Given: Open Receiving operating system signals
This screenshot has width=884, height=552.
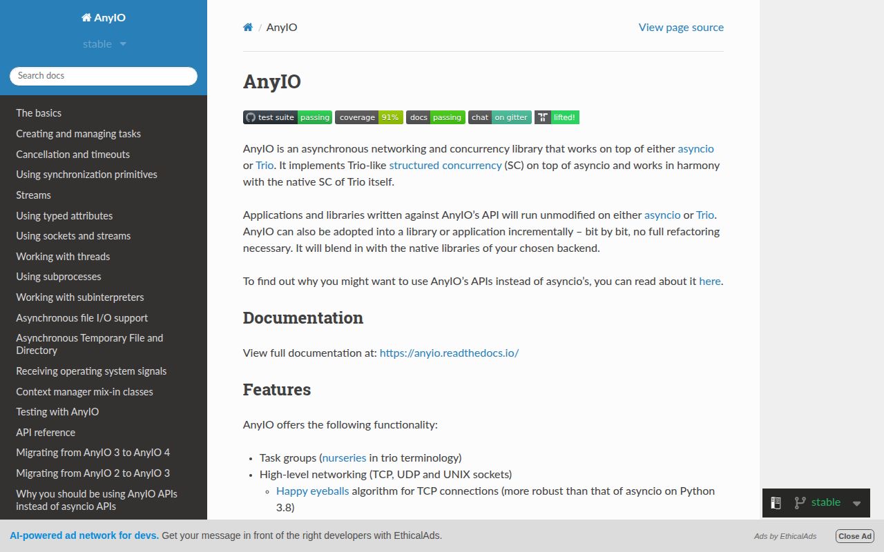Looking at the screenshot, I should [104, 371].
